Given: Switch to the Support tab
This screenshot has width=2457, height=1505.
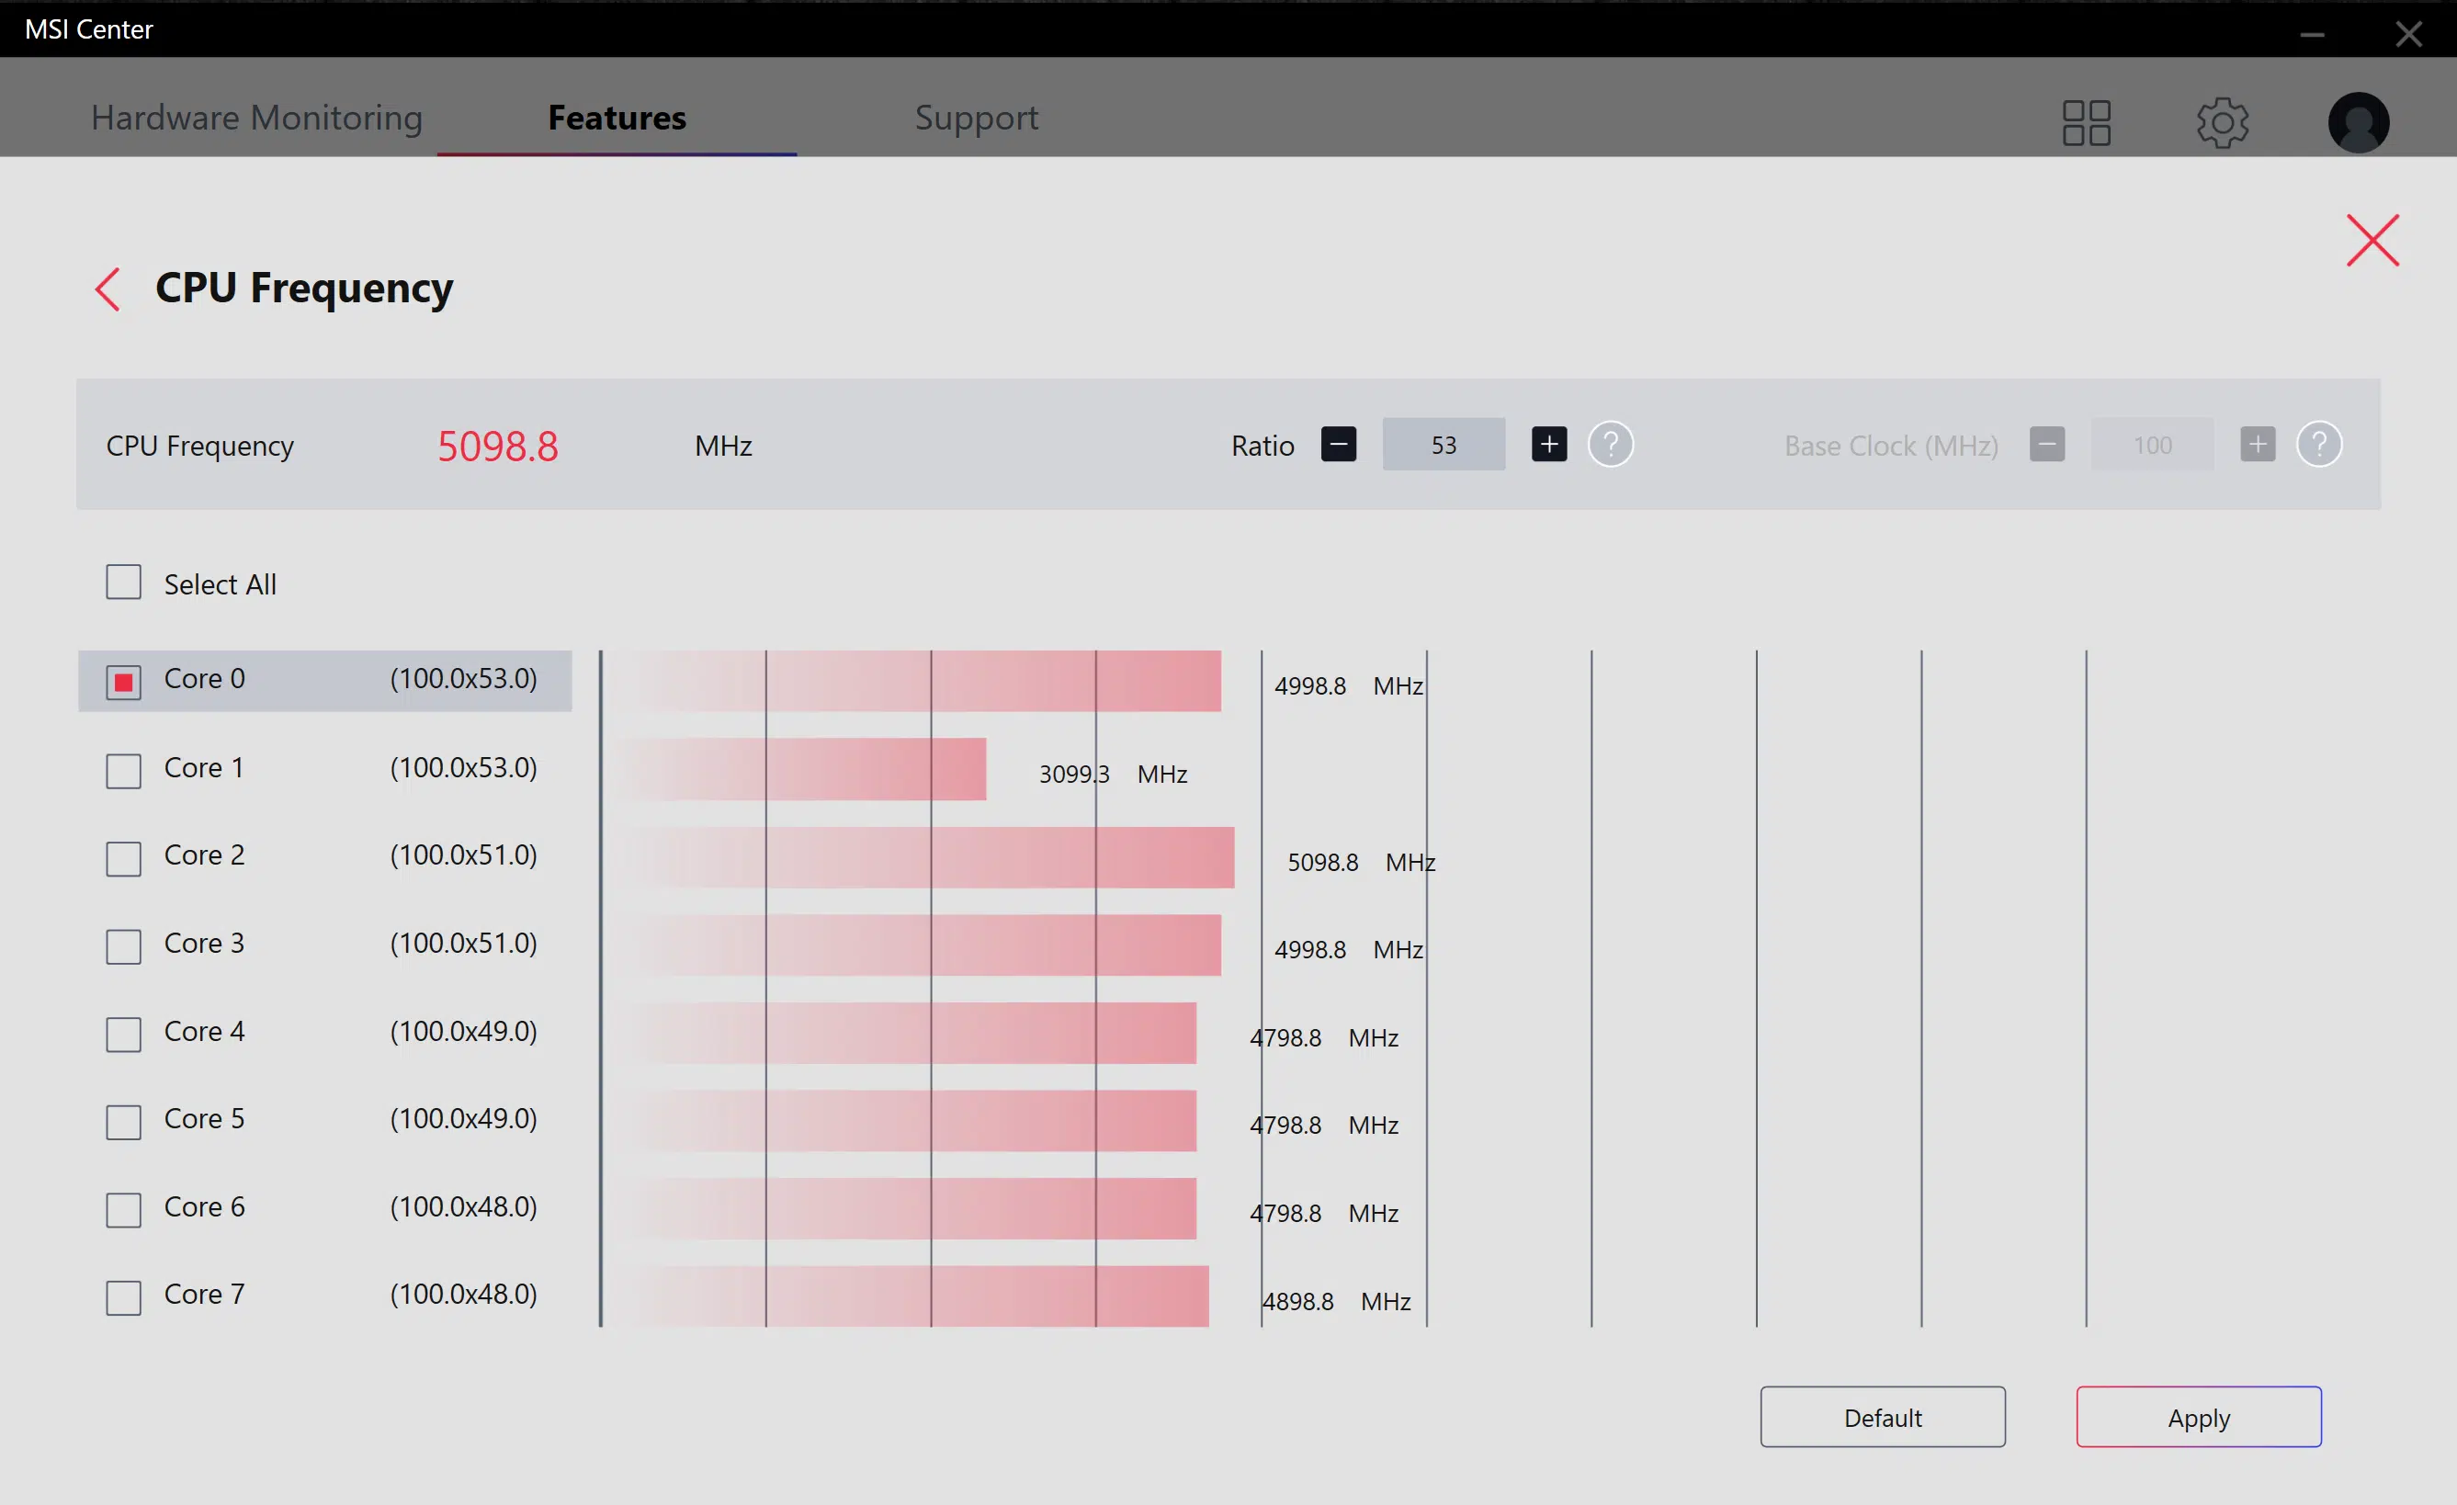Looking at the screenshot, I should [976, 118].
